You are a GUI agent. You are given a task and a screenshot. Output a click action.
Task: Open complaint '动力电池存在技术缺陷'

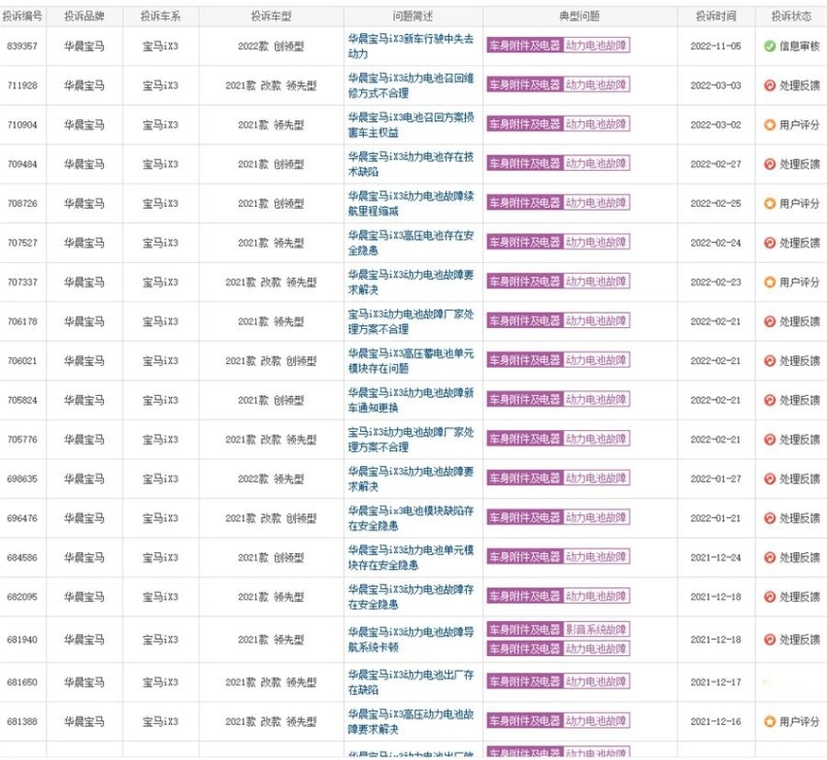(411, 164)
